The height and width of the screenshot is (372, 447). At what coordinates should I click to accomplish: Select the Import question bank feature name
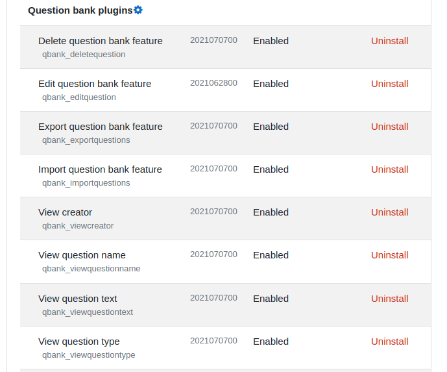click(x=100, y=169)
